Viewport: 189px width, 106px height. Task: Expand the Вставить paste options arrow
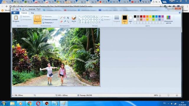point(16,23)
